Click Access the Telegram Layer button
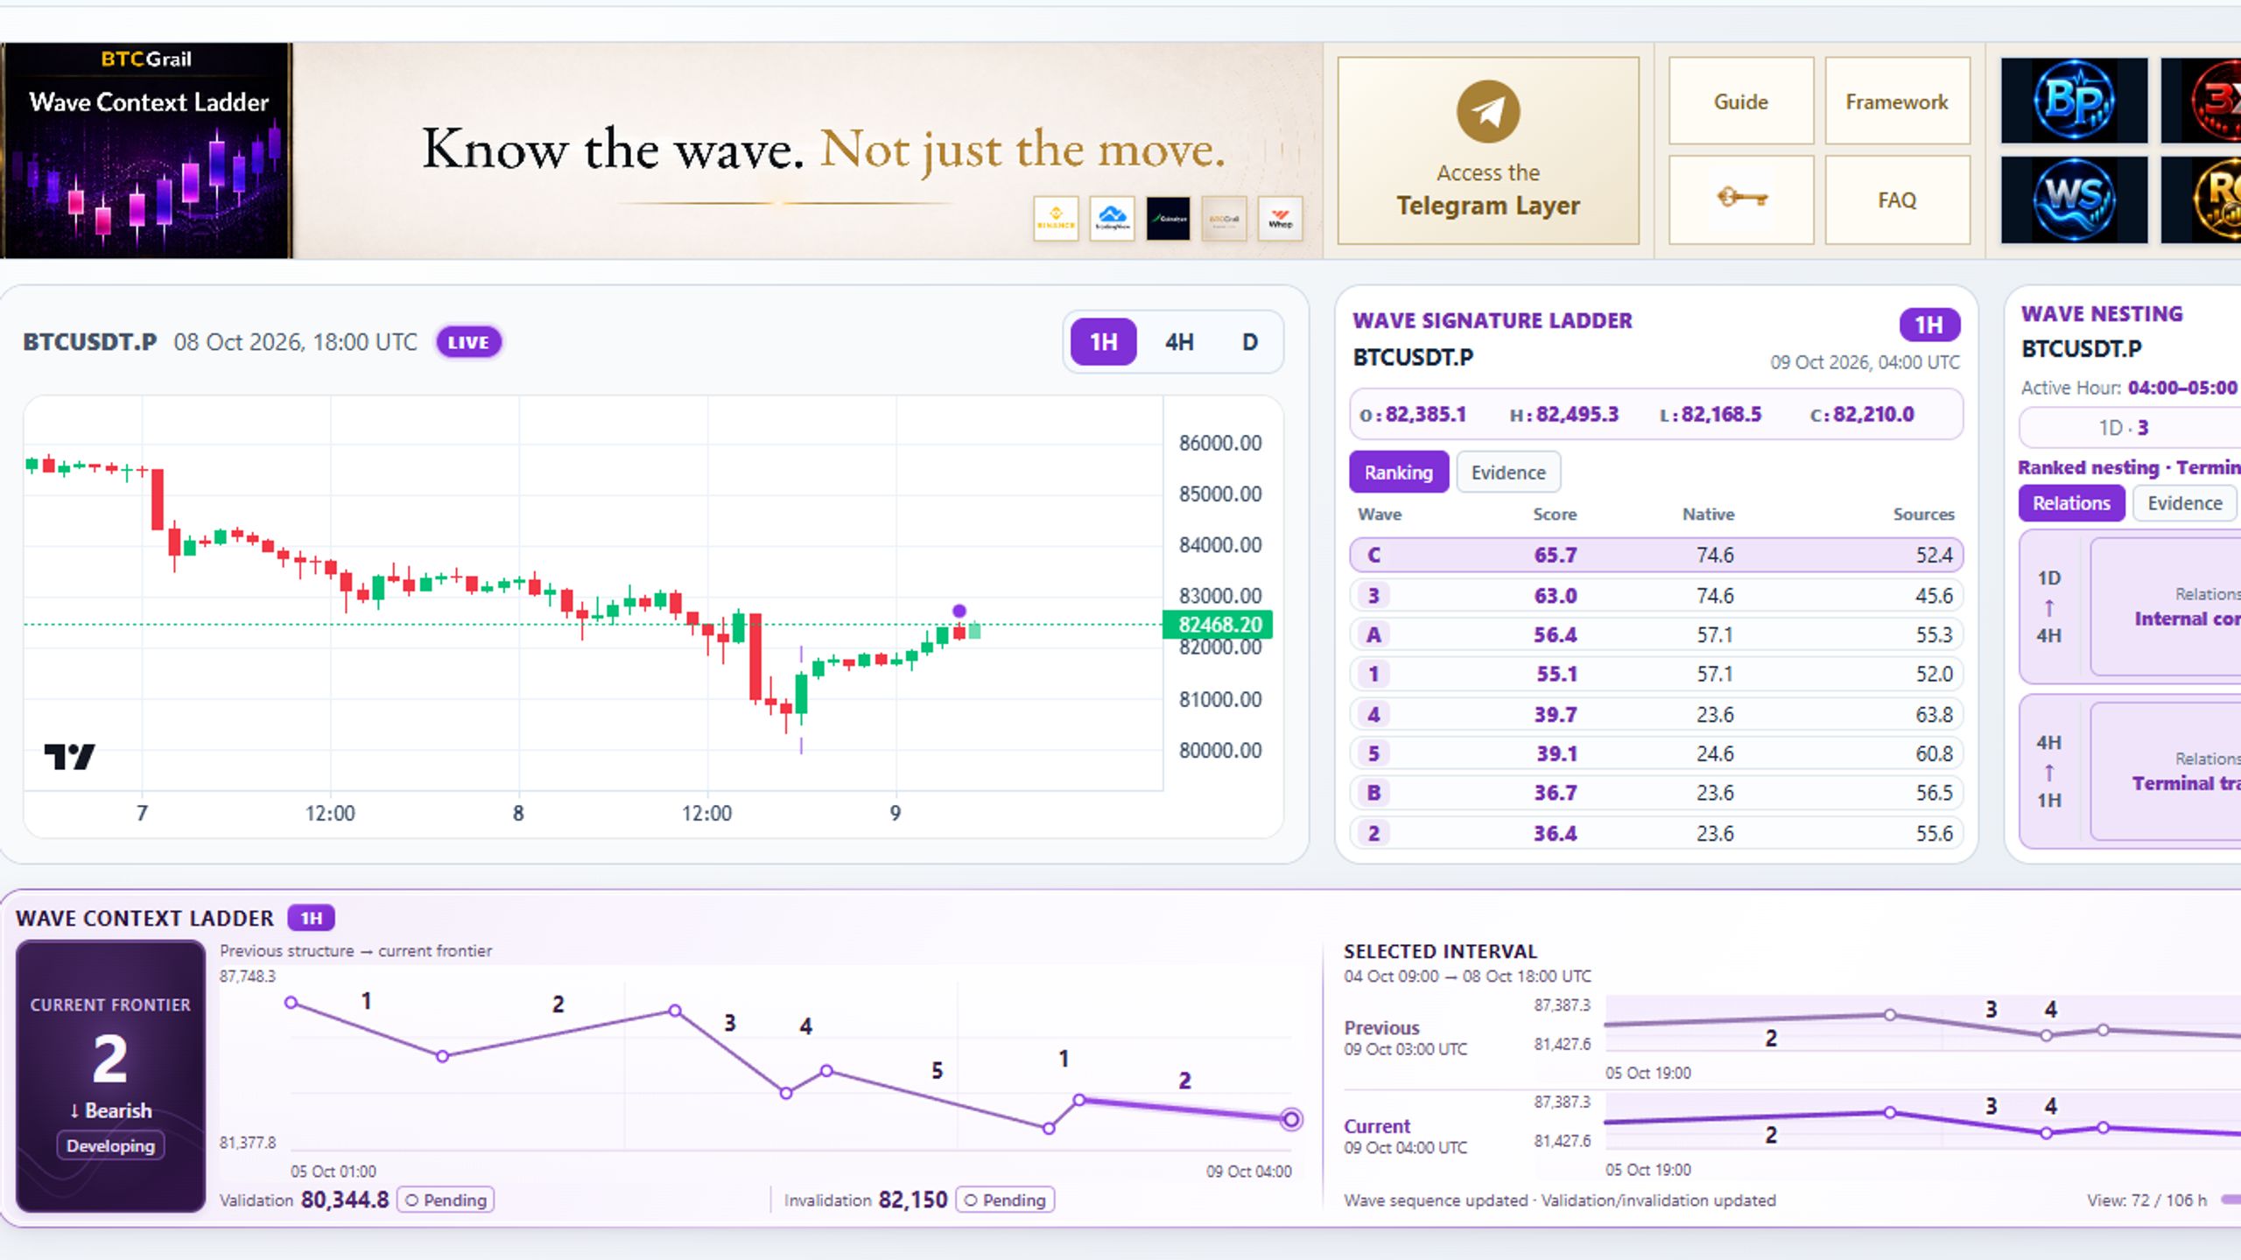2241x1260 pixels. pos(1488,150)
